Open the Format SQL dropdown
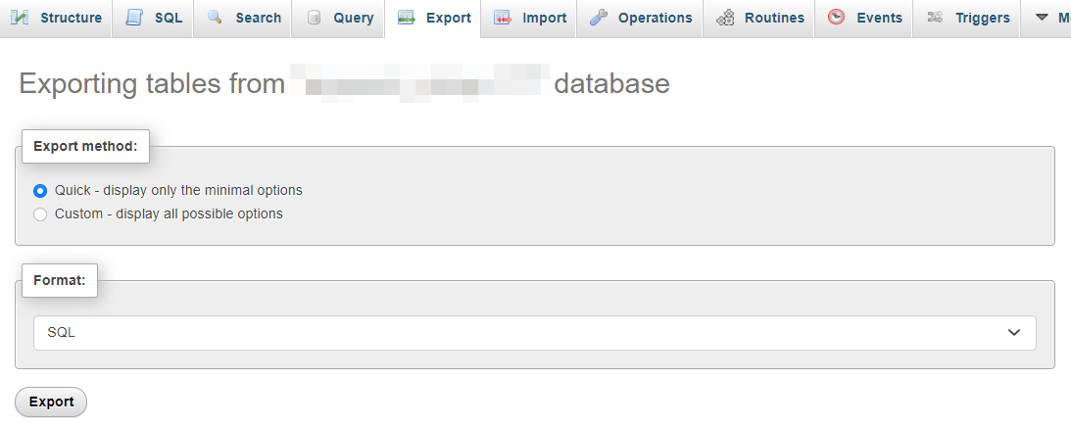Viewport: 1071px width, 426px height. [x=535, y=332]
